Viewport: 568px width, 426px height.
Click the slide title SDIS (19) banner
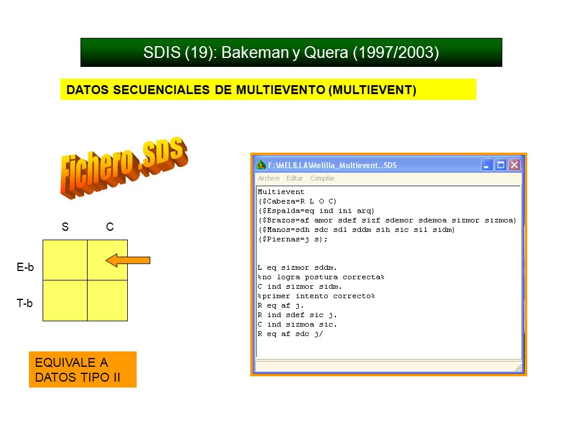click(x=291, y=52)
